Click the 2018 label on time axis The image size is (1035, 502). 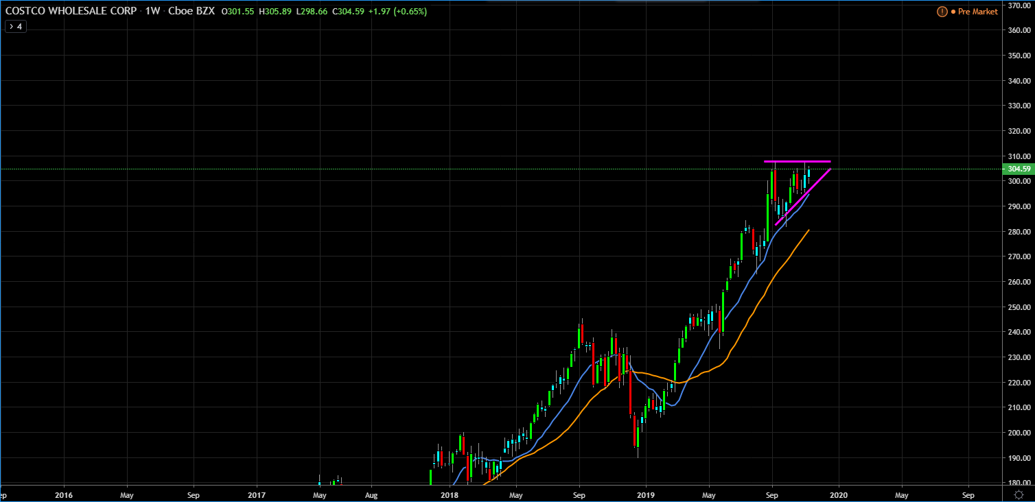[x=450, y=494]
